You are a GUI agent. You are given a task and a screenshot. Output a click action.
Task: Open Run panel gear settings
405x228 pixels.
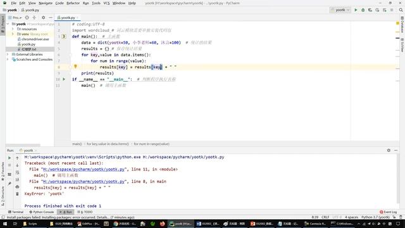(x=389, y=150)
